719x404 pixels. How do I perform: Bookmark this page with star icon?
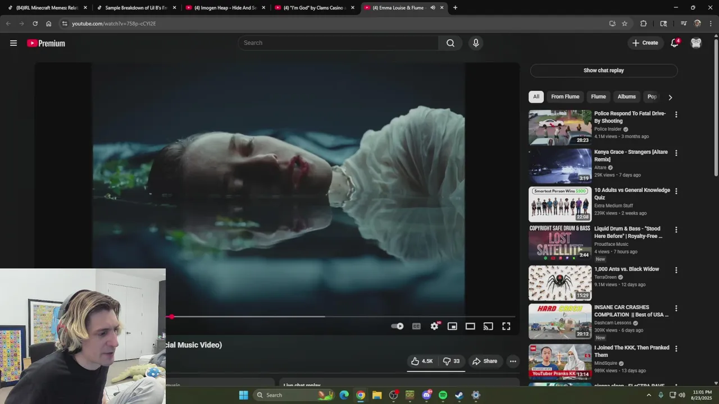tap(625, 24)
